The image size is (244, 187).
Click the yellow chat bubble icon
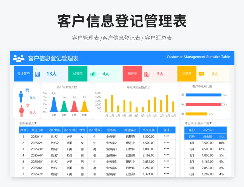[x=201, y=74]
